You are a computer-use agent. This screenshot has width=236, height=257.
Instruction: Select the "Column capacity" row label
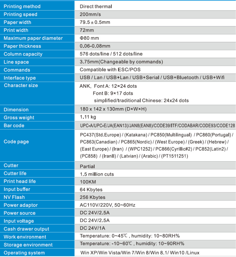[x=23, y=54]
